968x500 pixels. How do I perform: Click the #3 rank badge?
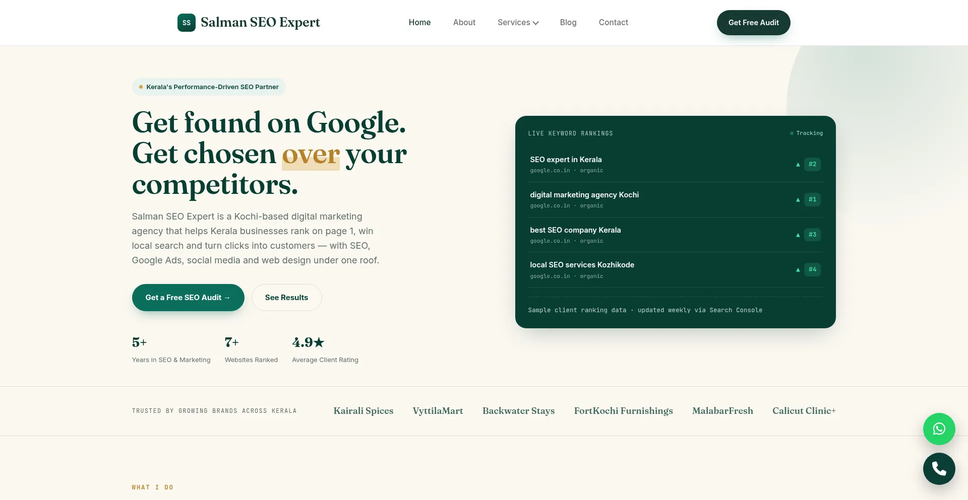click(812, 235)
